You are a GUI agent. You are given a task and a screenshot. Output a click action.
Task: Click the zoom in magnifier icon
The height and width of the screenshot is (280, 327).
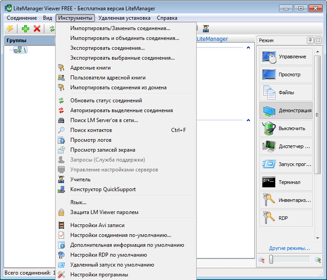coord(318,260)
